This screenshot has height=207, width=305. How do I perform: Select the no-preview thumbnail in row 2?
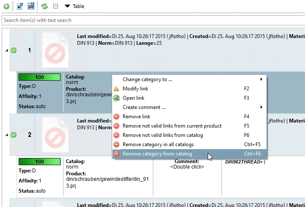55,135
